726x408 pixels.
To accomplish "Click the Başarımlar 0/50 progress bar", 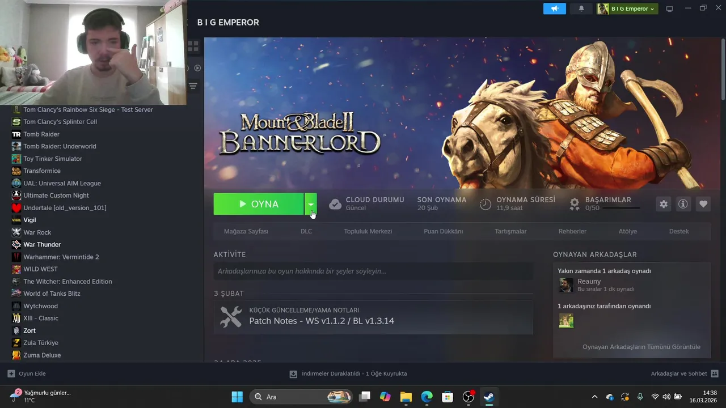I will click(x=622, y=208).
